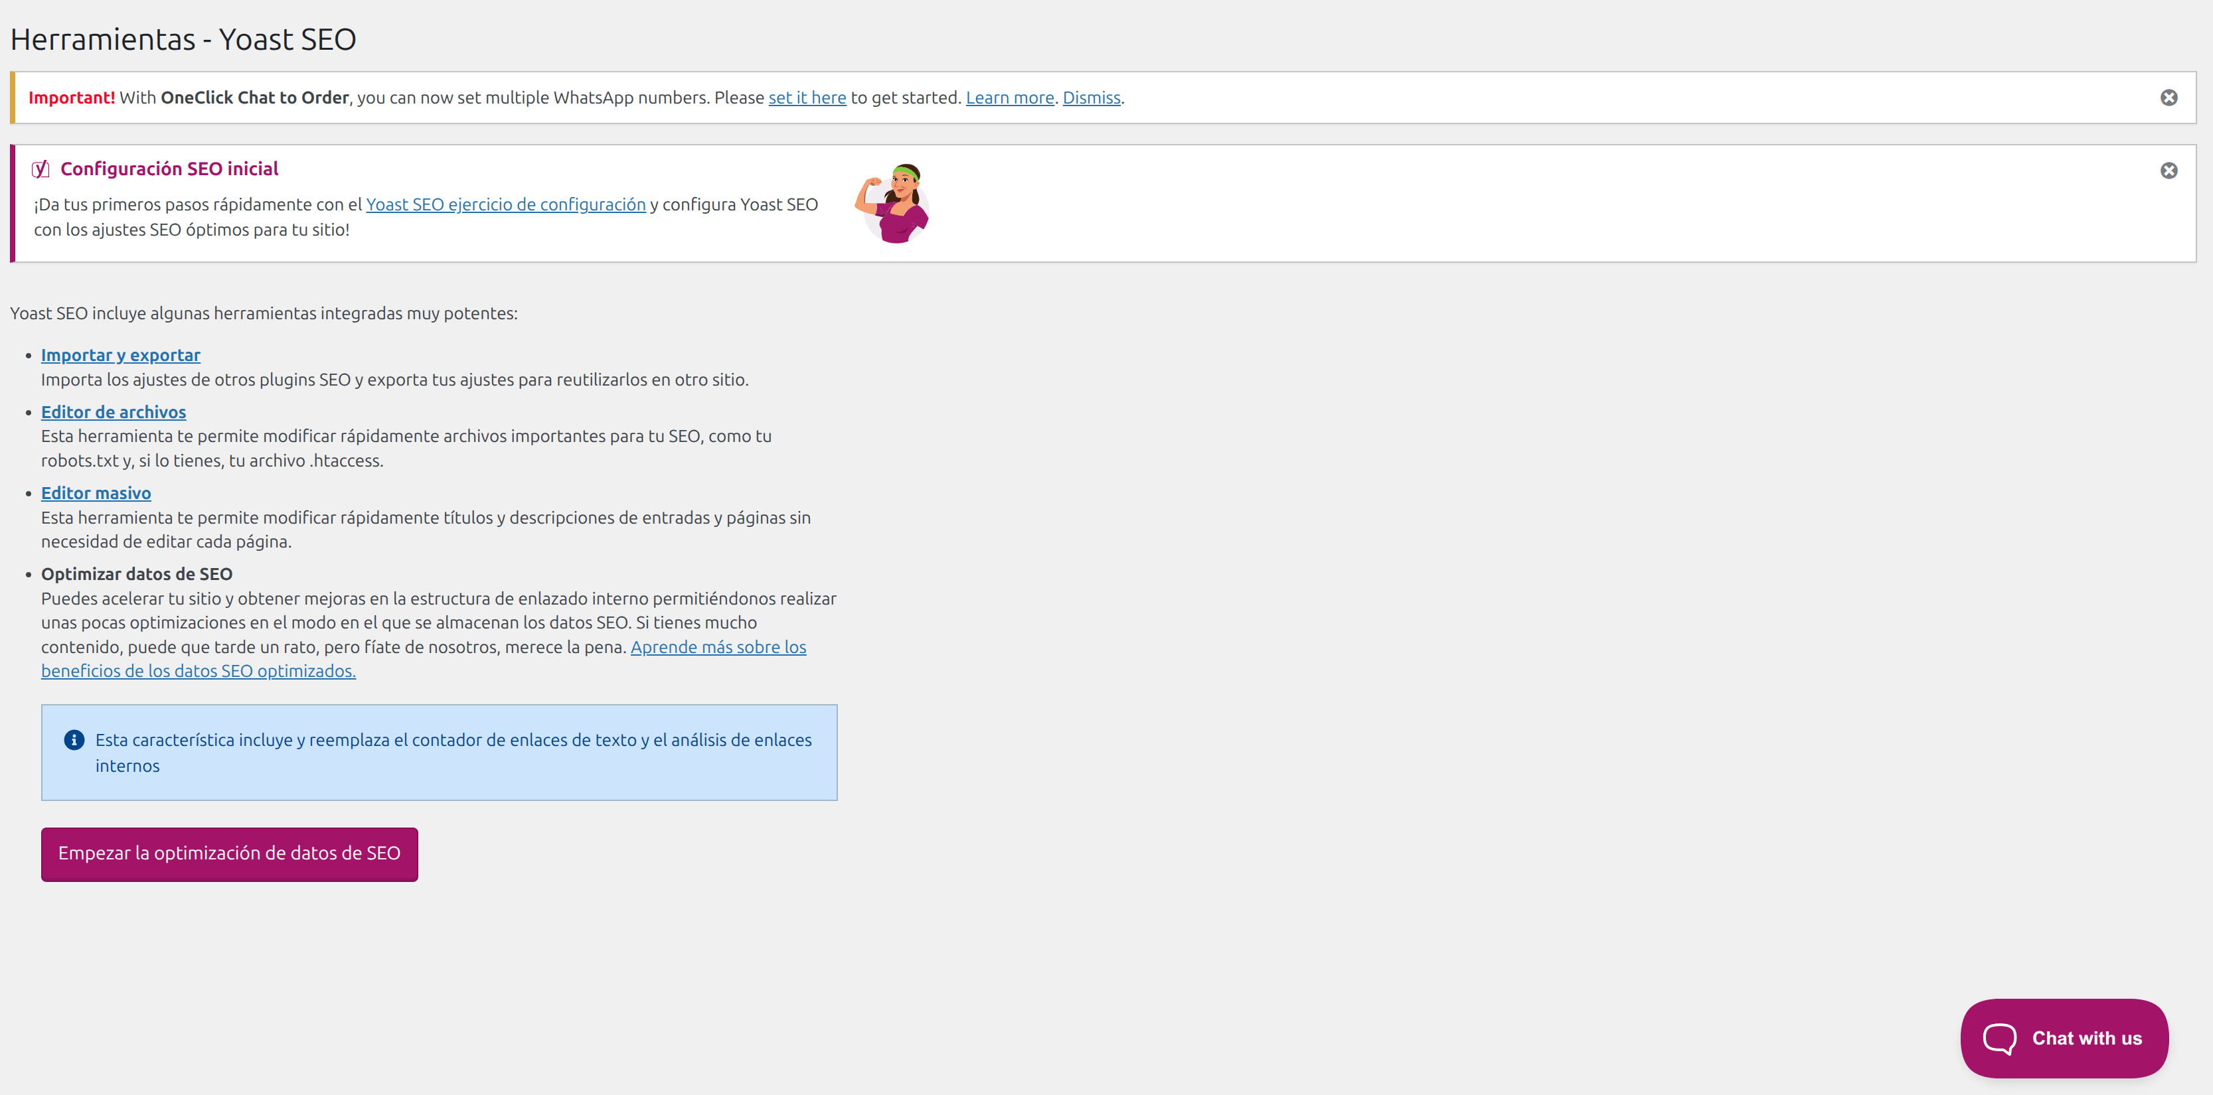This screenshot has width=2213, height=1095.
Task: Click the Optimizar datos de SEO heading
Action: (x=137, y=573)
